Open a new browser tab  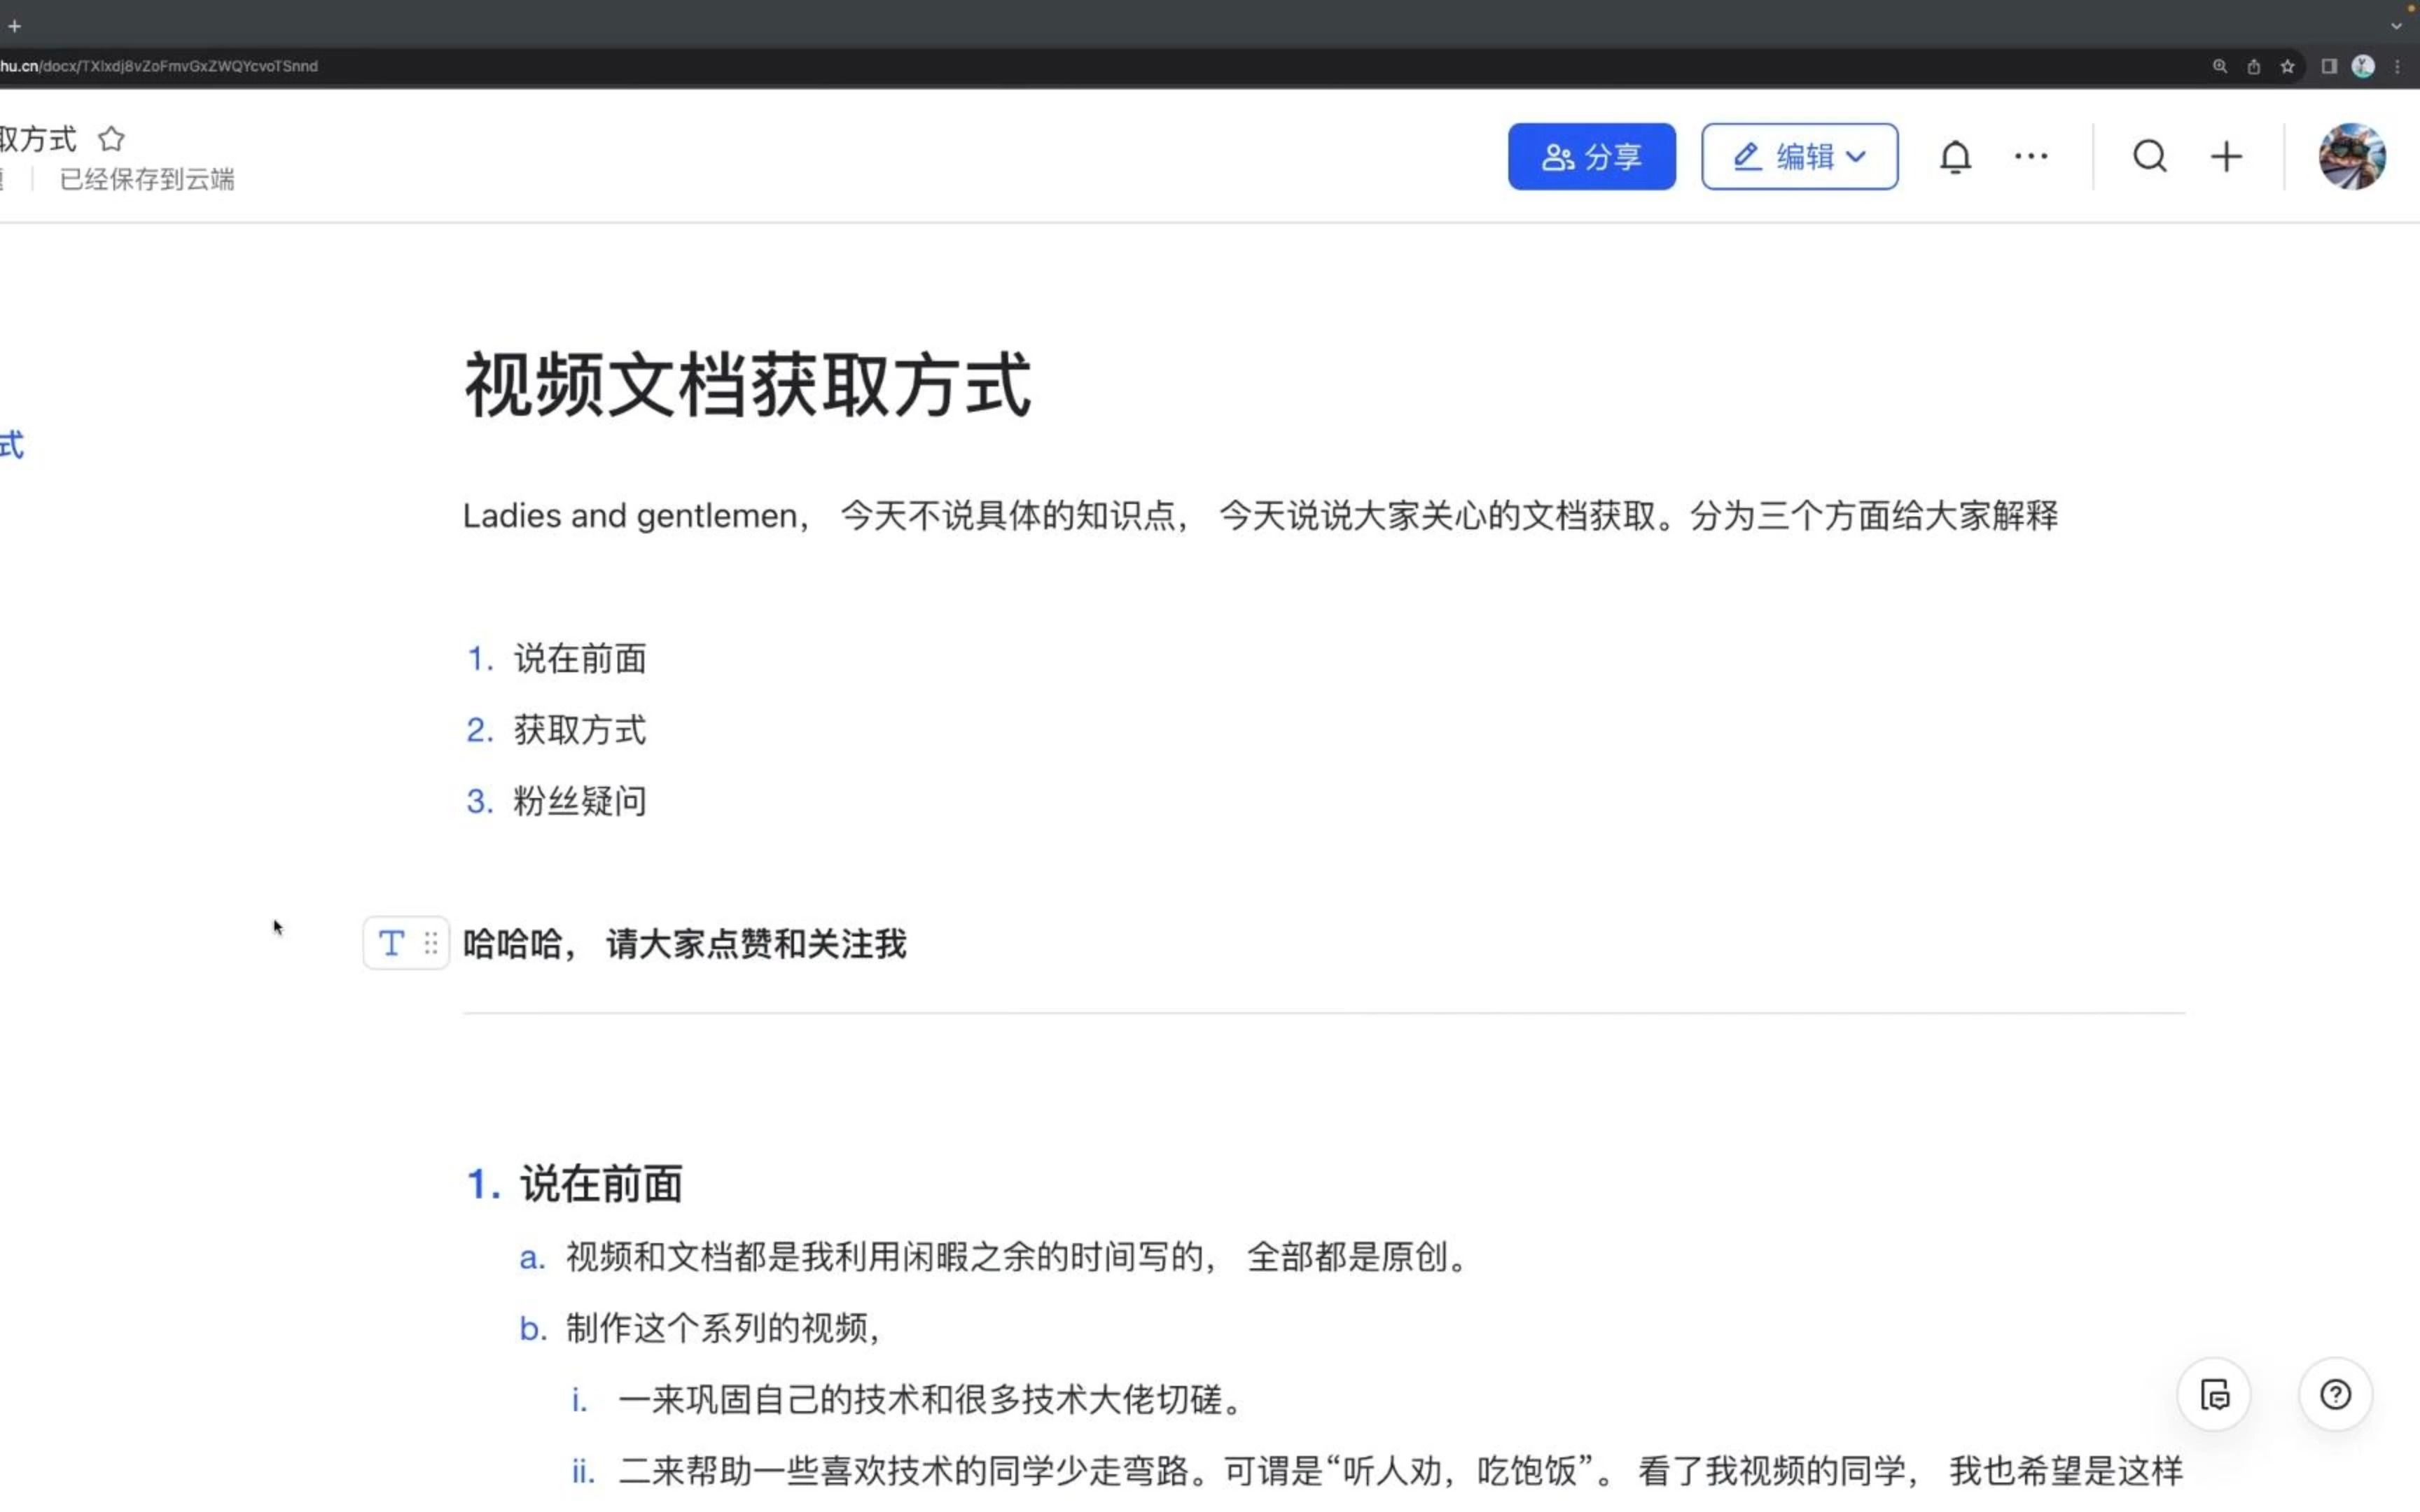coord(14,26)
